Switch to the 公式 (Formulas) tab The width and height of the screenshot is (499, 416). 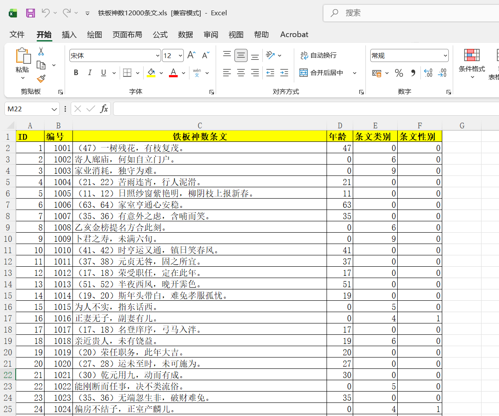[160, 34]
